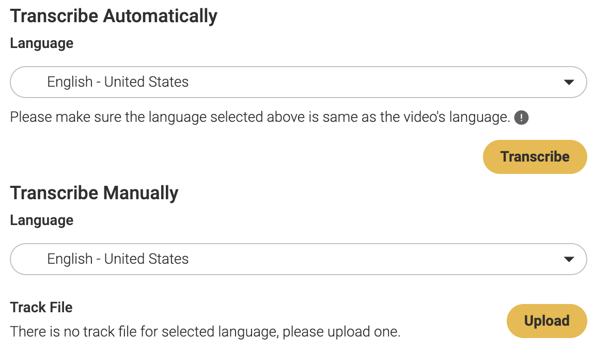Click the Language label under Transcribe Manually

[x=42, y=220]
